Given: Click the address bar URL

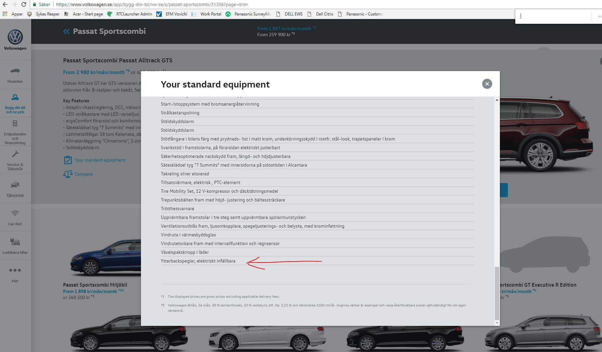Looking at the screenshot, I should pyautogui.click(x=152, y=4).
